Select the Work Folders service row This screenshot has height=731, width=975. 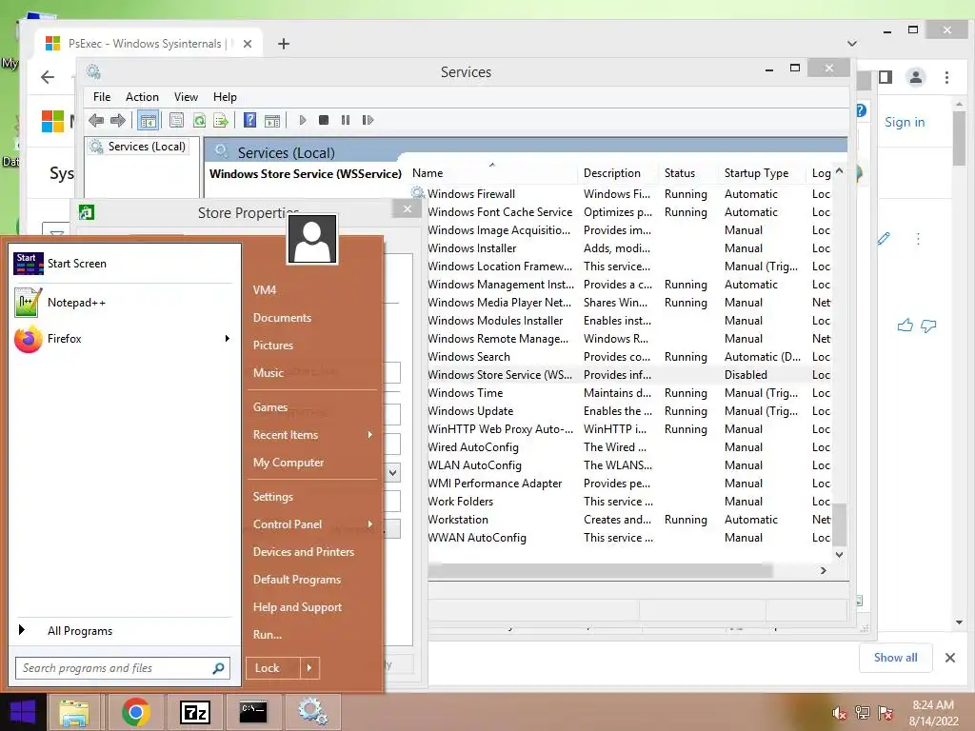click(x=628, y=501)
